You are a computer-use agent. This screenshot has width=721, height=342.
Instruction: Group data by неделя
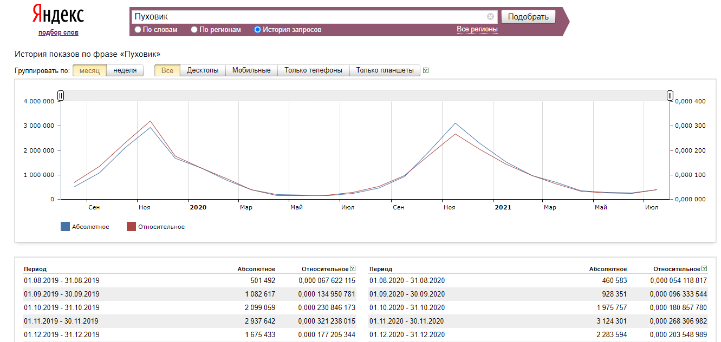click(x=125, y=70)
